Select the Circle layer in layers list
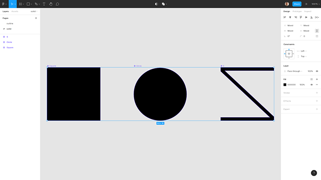The image size is (321, 180). pyautogui.click(x=9, y=42)
